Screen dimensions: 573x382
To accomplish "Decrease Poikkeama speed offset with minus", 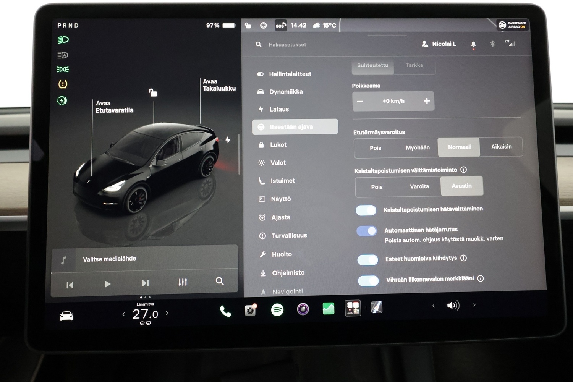I will [360, 102].
